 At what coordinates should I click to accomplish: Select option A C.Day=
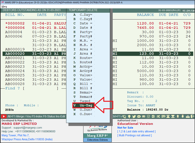[83, 15]
